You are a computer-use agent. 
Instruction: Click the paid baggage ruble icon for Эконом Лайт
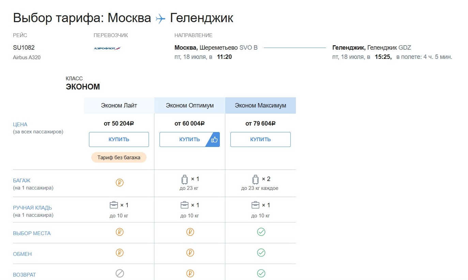tap(120, 183)
